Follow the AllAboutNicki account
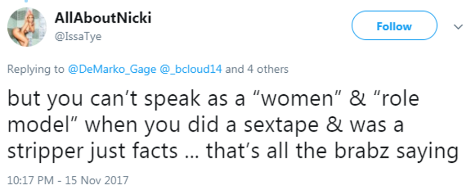The image size is (471, 190). coord(394,26)
